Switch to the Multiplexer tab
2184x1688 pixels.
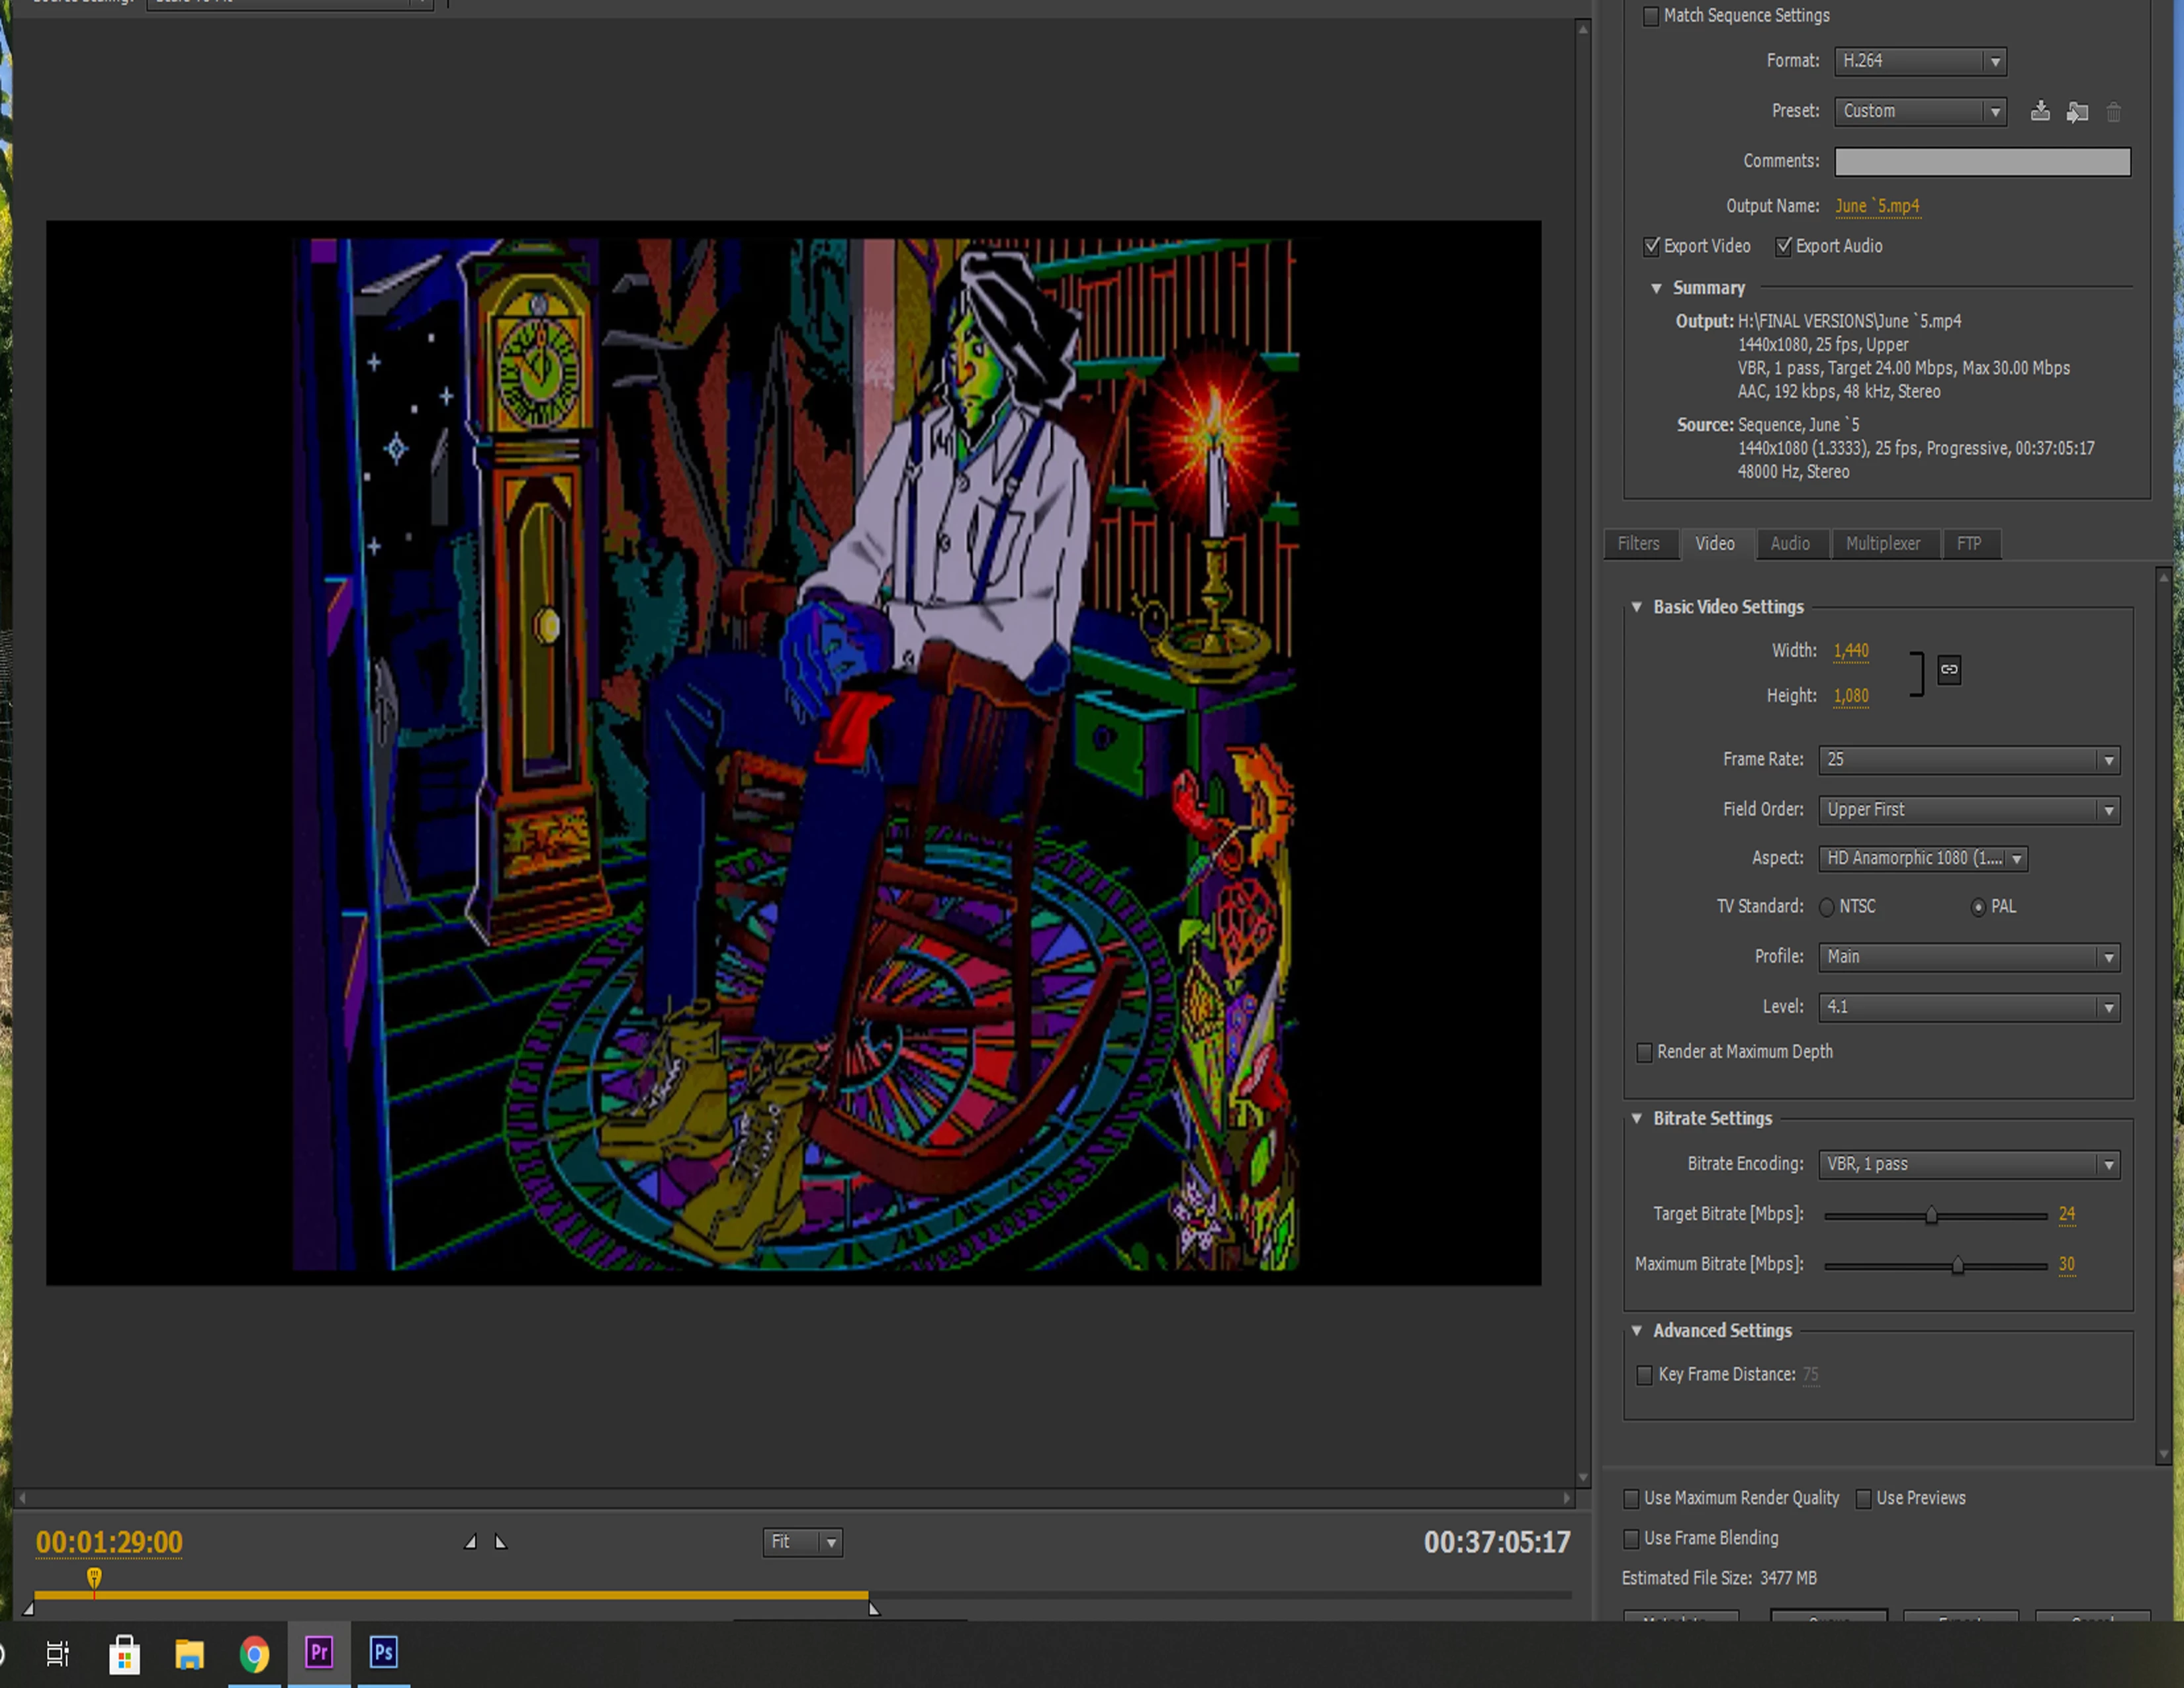click(1882, 544)
